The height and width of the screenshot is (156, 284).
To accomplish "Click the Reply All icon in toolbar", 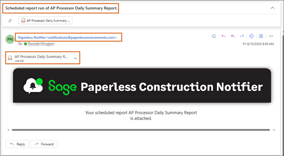I will click(233, 36).
